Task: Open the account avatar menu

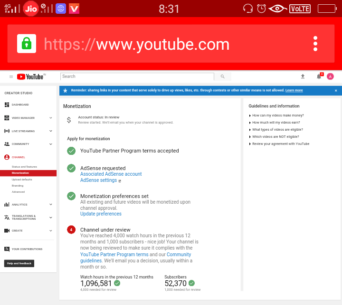Action: [330, 76]
